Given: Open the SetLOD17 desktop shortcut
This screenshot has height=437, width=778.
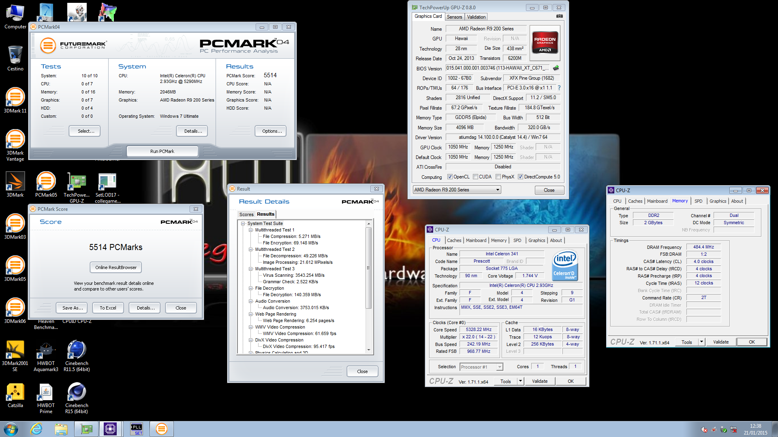Looking at the screenshot, I should tap(108, 187).
